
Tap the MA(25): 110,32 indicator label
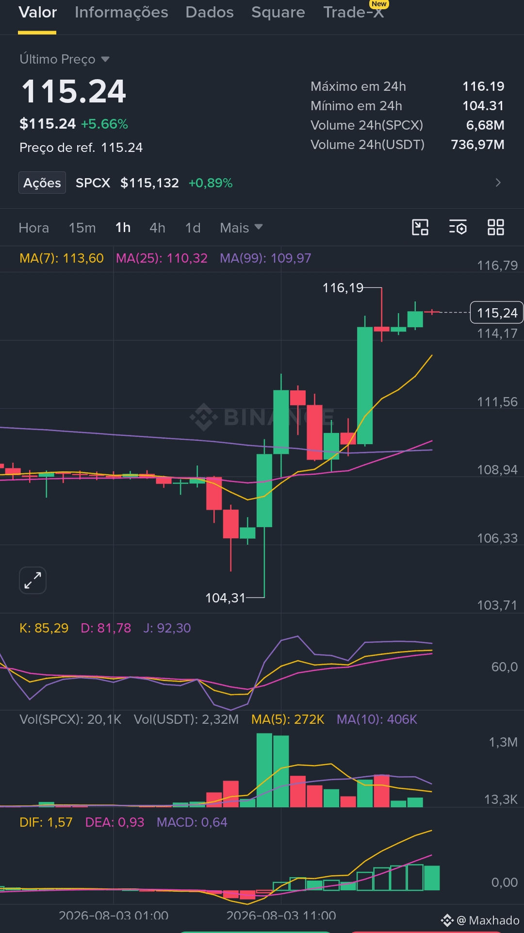[162, 258]
